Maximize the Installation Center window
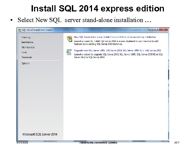 click(156, 29)
